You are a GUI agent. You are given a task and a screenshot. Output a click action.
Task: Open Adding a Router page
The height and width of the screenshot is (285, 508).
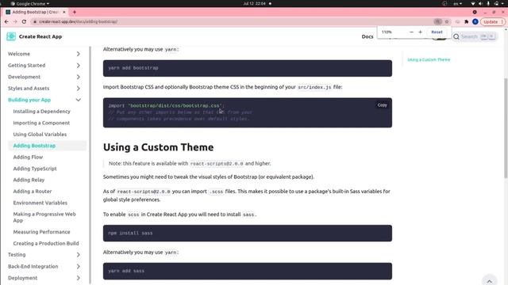click(33, 192)
